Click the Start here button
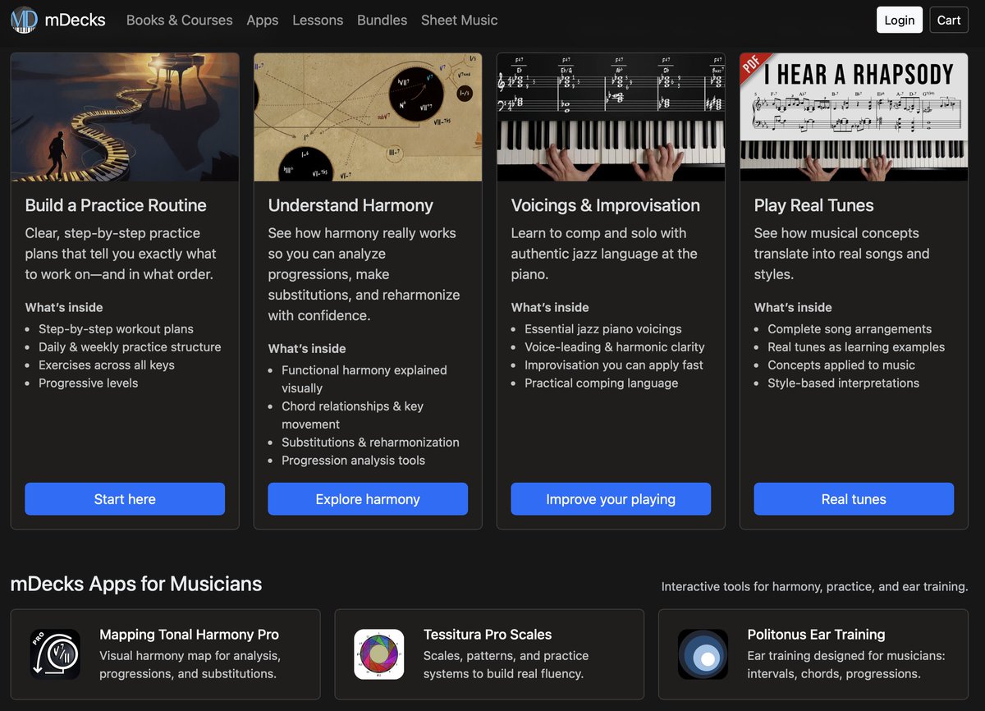Screen dimensions: 985x711 [x=125, y=499]
